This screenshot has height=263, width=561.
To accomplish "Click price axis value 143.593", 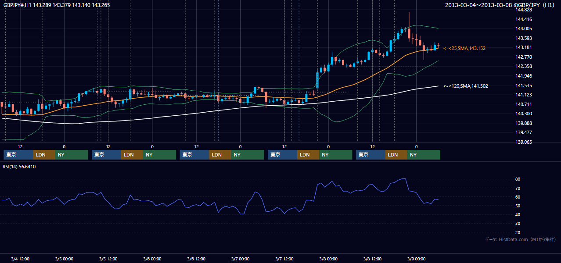I will pyautogui.click(x=524, y=38).
